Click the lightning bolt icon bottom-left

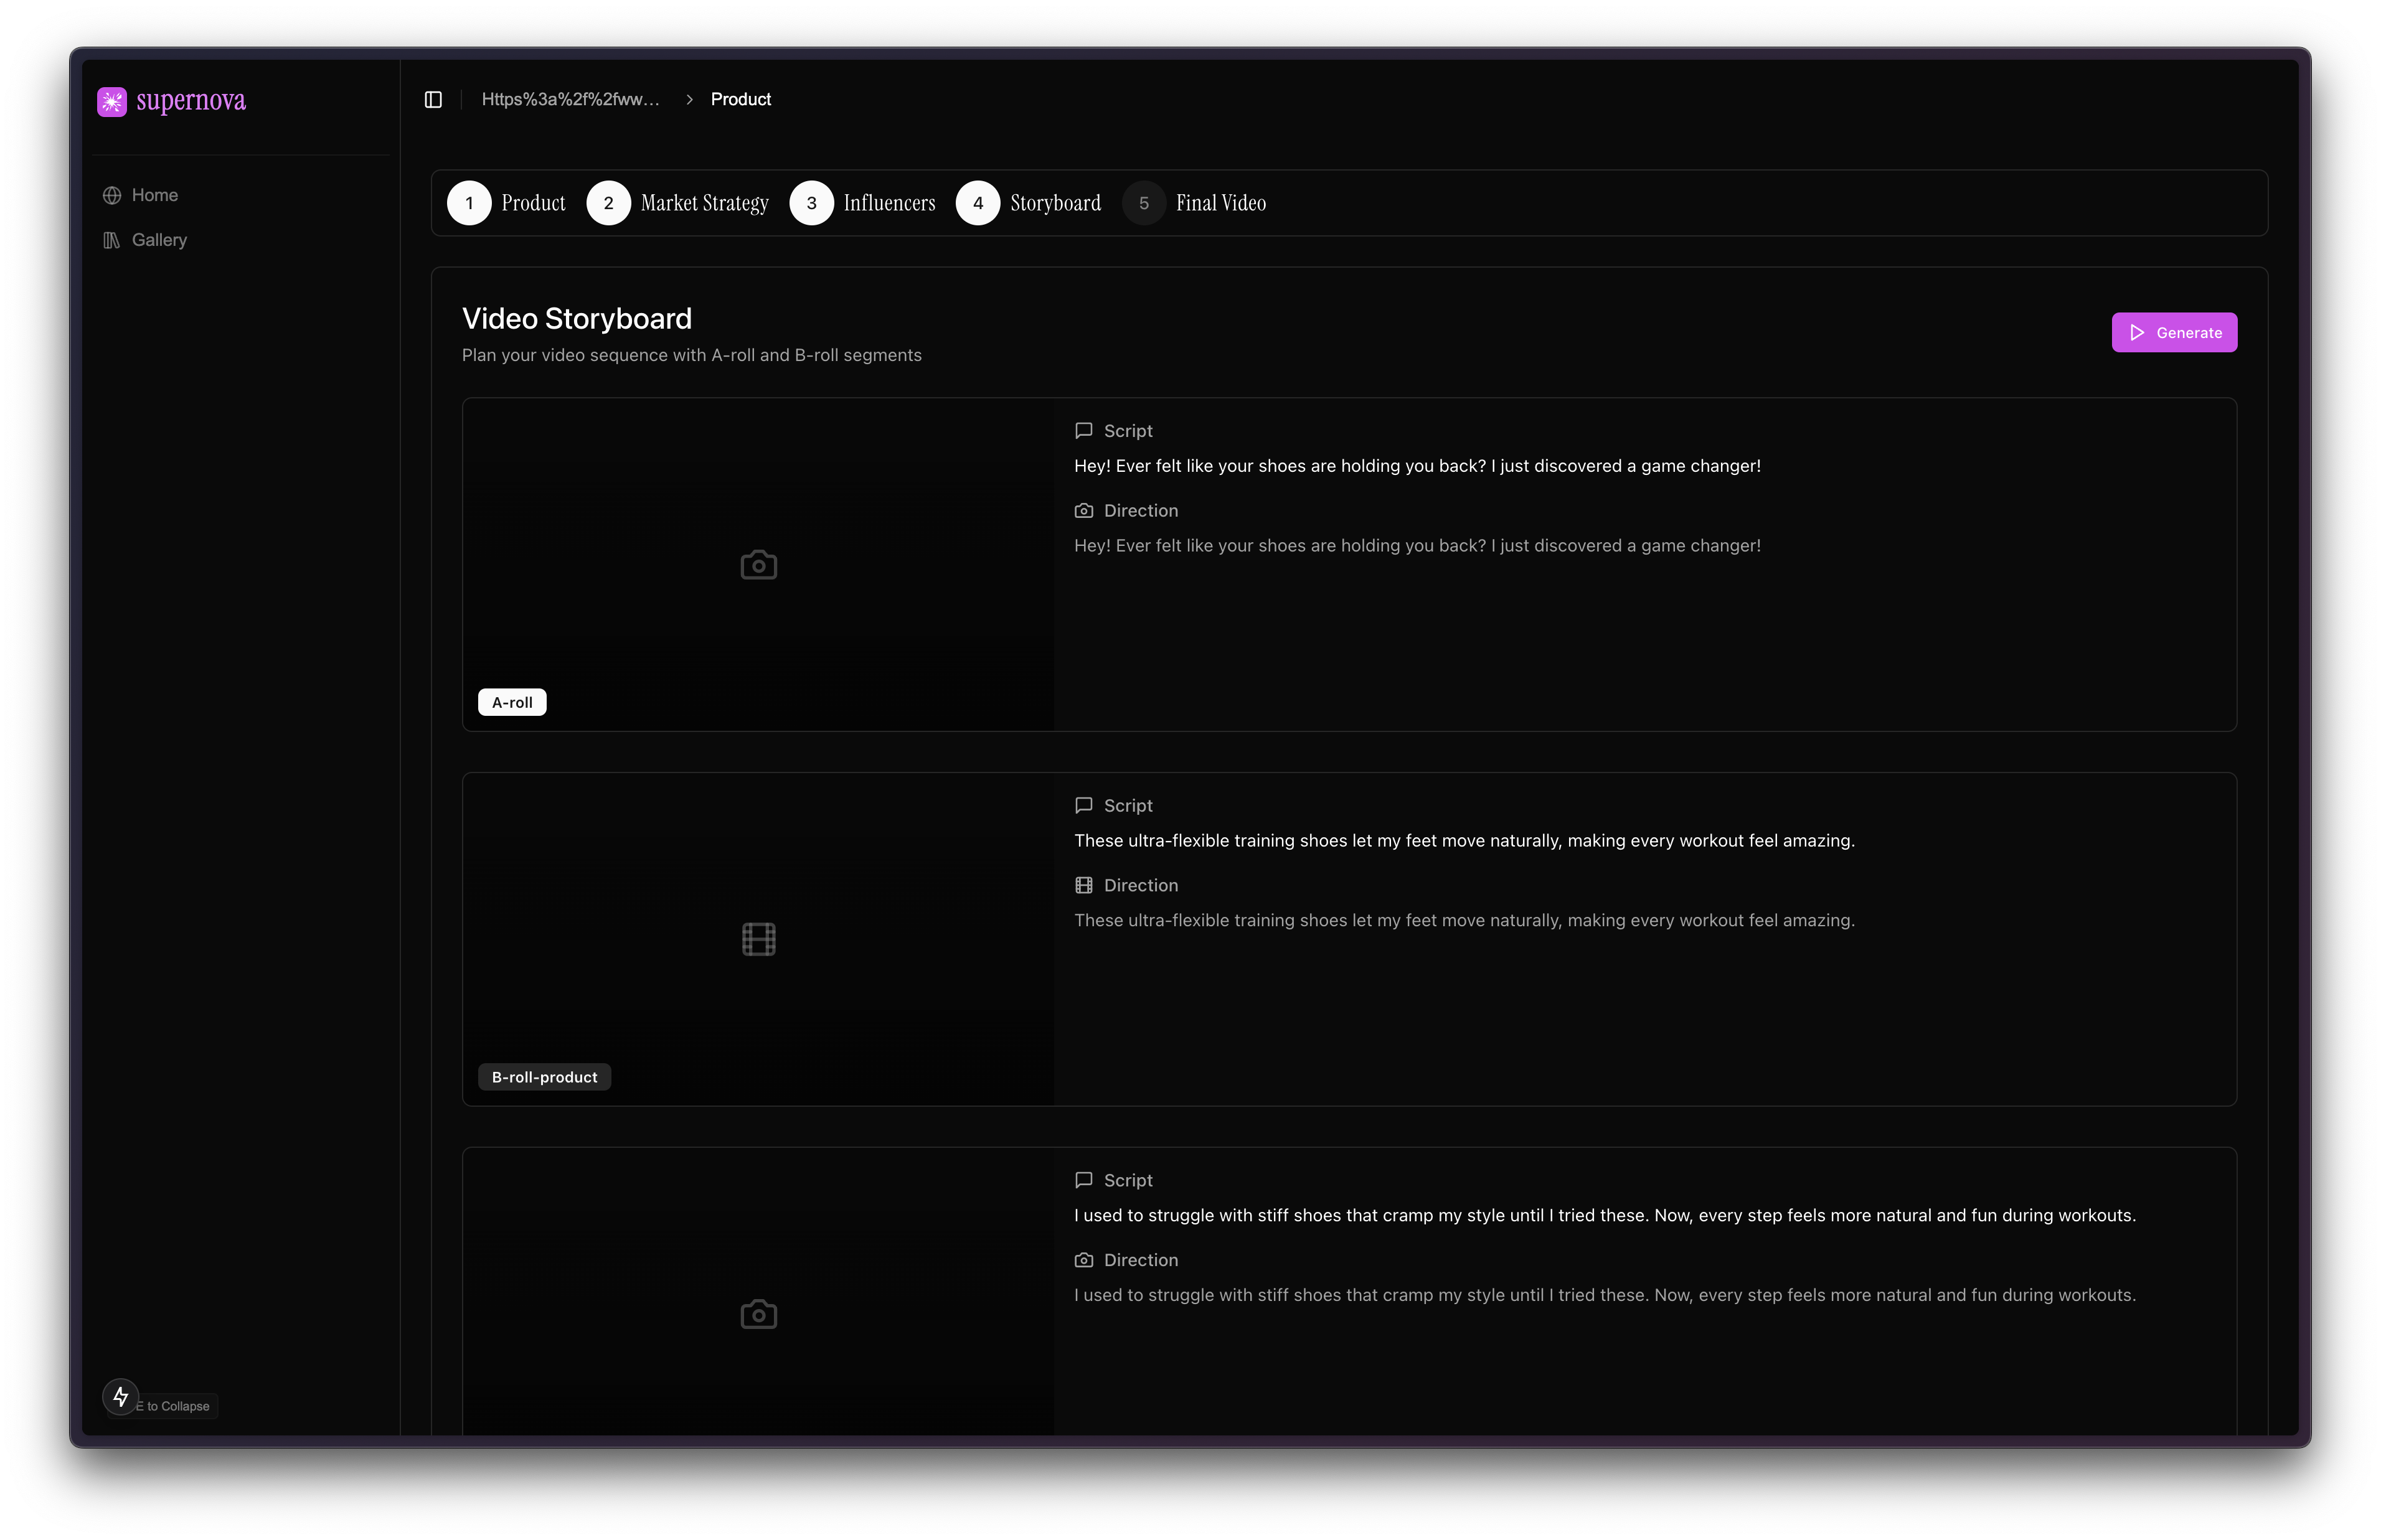click(121, 1396)
